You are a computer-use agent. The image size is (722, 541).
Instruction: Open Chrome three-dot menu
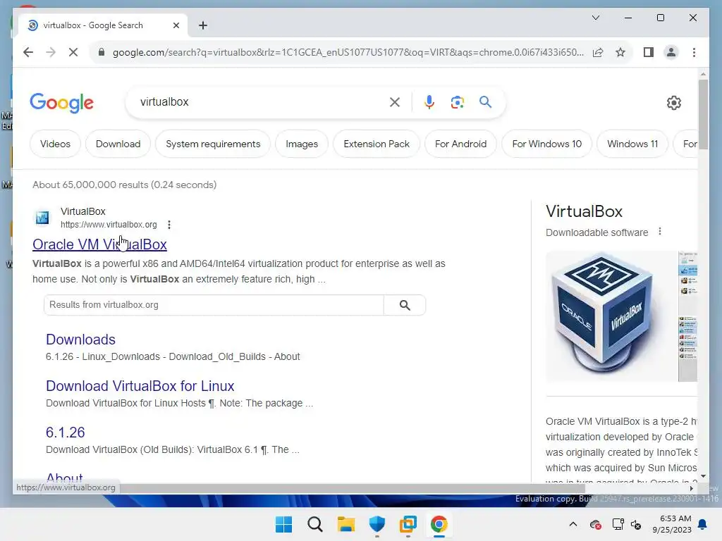coord(694,52)
